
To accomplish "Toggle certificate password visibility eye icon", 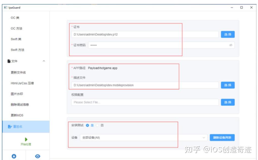I will tap(230, 45).
